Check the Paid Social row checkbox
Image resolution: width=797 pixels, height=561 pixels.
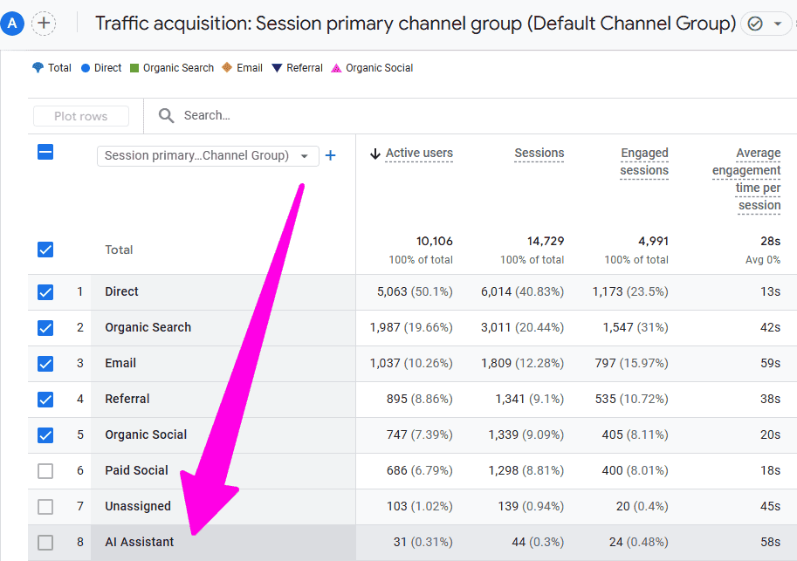click(45, 471)
